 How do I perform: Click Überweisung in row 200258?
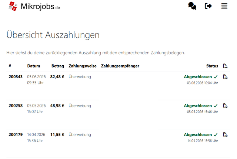click(80, 106)
